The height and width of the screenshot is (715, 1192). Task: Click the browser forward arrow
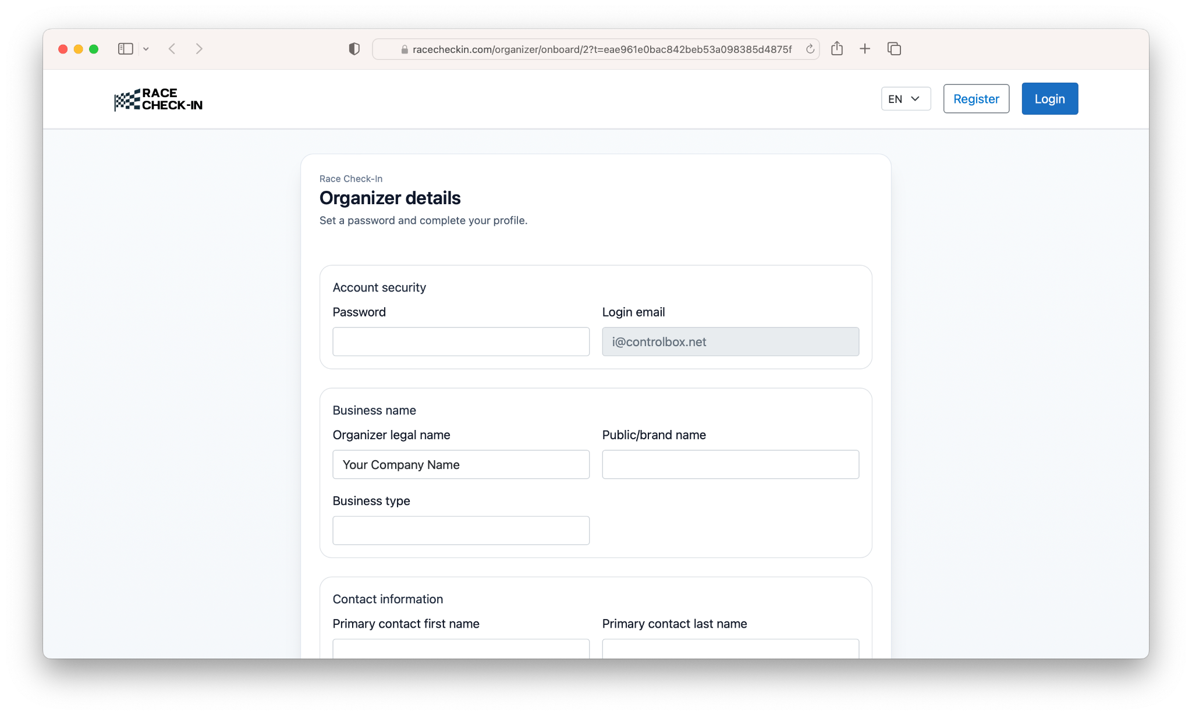click(x=199, y=49)
